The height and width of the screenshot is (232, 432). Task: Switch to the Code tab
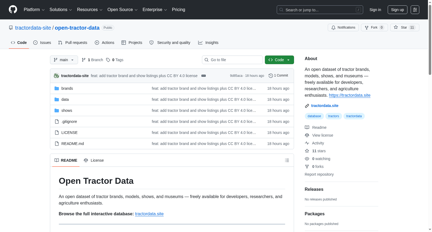[x=19, y=43]
